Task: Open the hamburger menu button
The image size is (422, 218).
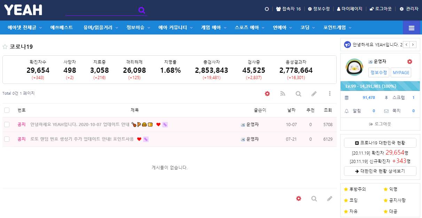Action: point(411,28)
